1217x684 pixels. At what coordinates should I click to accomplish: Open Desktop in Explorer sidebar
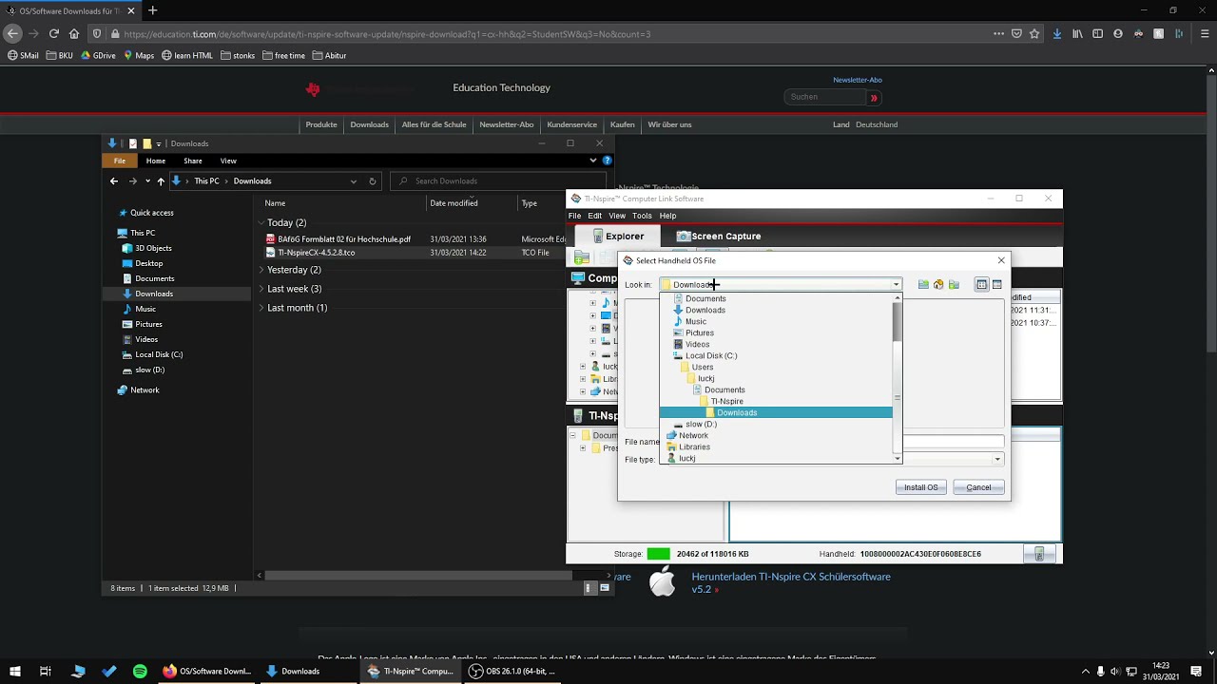pos(148,263)
